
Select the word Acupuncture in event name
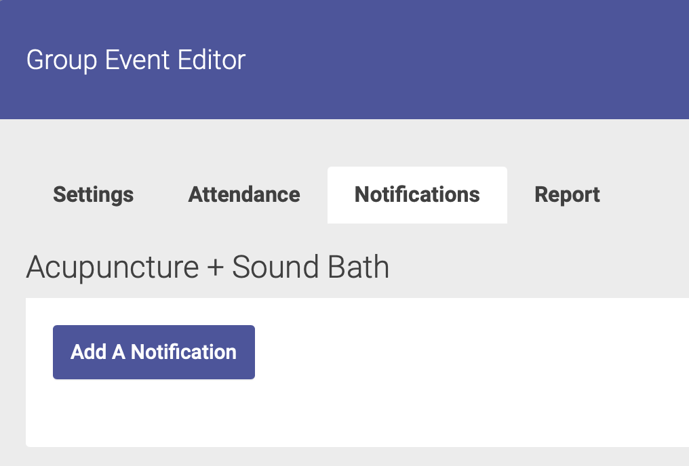[112, 268]
